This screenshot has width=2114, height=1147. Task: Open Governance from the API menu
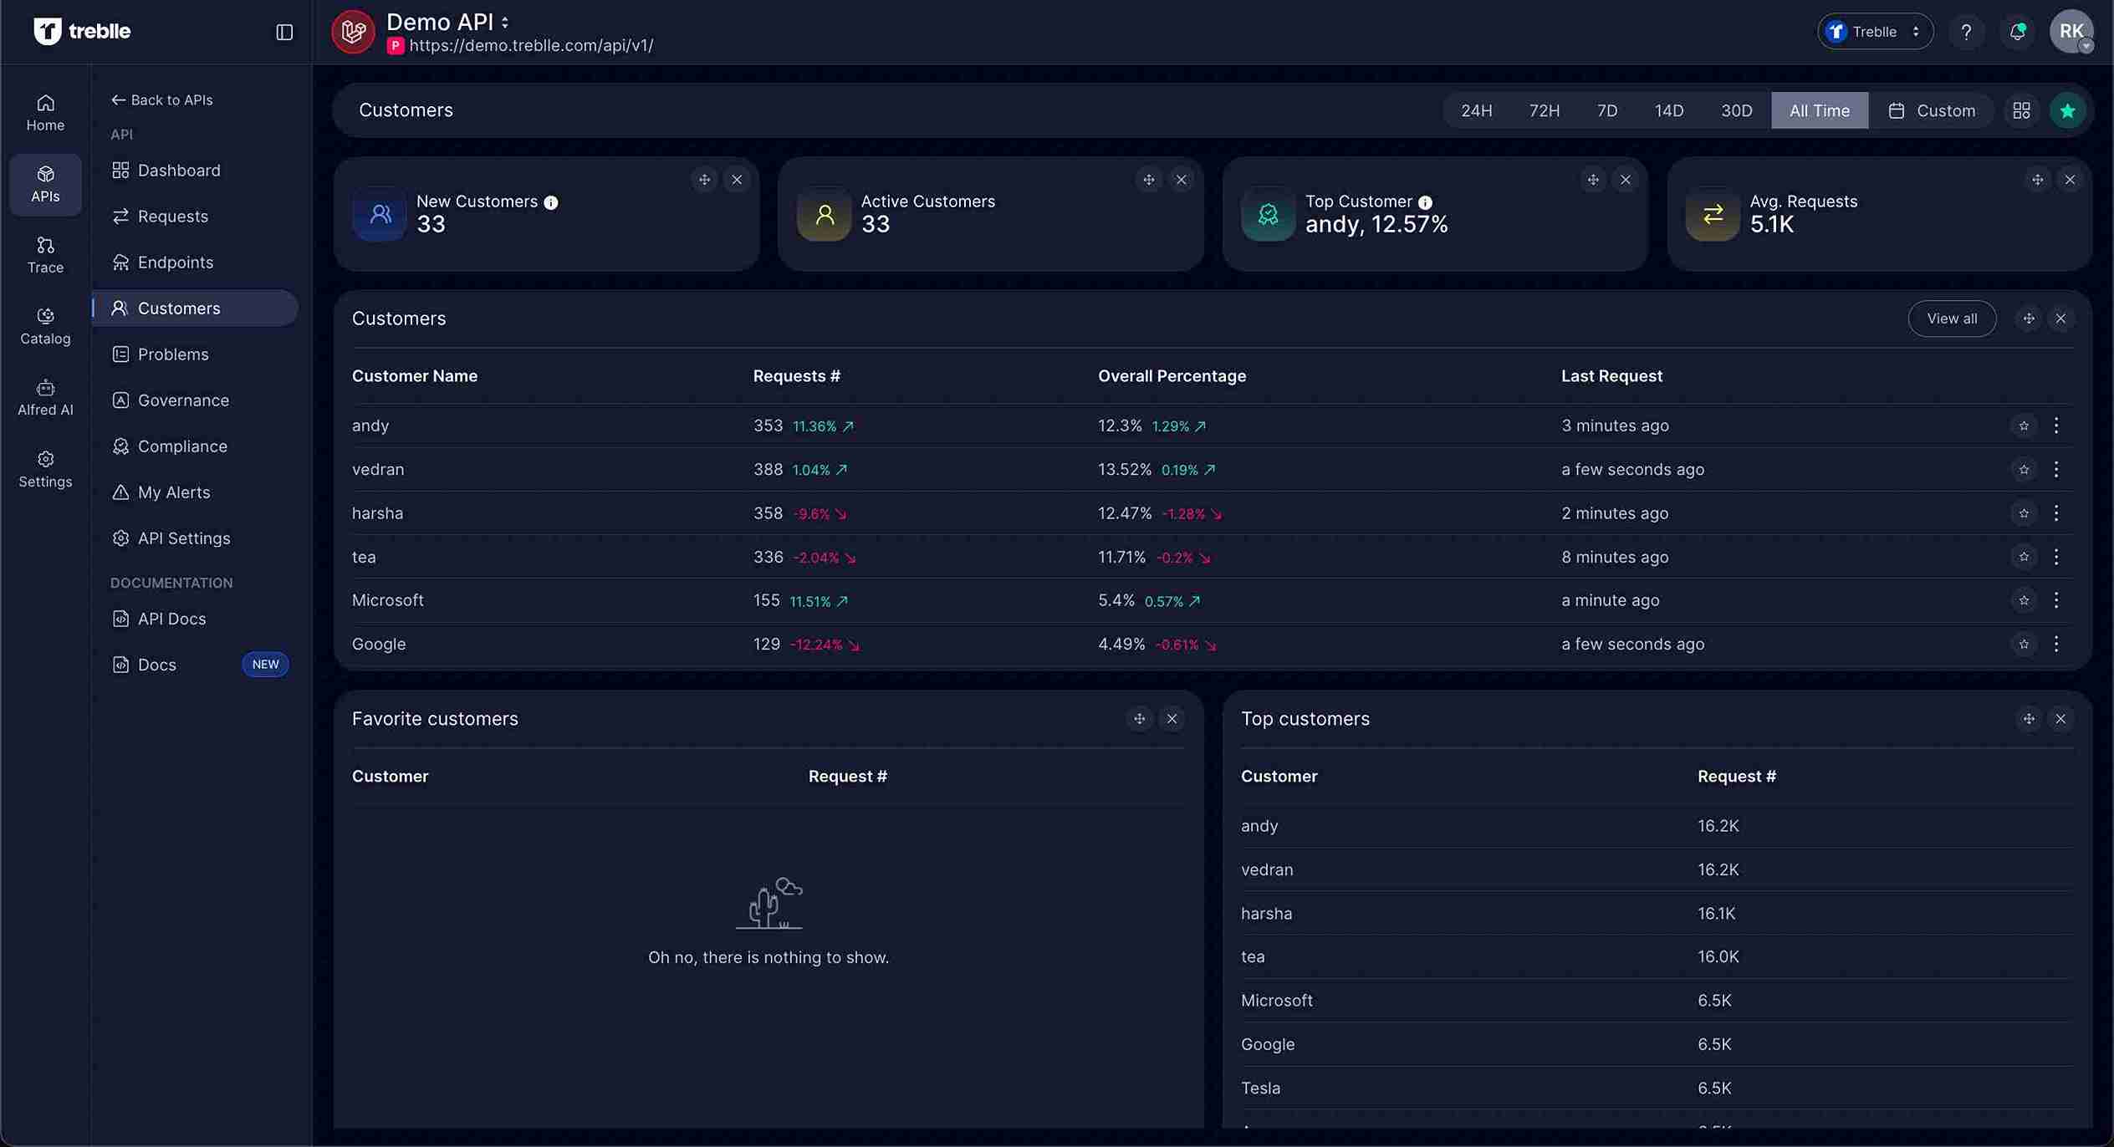(183, 400)
